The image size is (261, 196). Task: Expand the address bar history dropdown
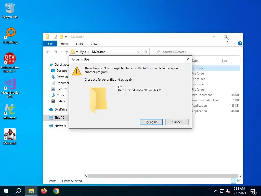[x=138, y=52]
